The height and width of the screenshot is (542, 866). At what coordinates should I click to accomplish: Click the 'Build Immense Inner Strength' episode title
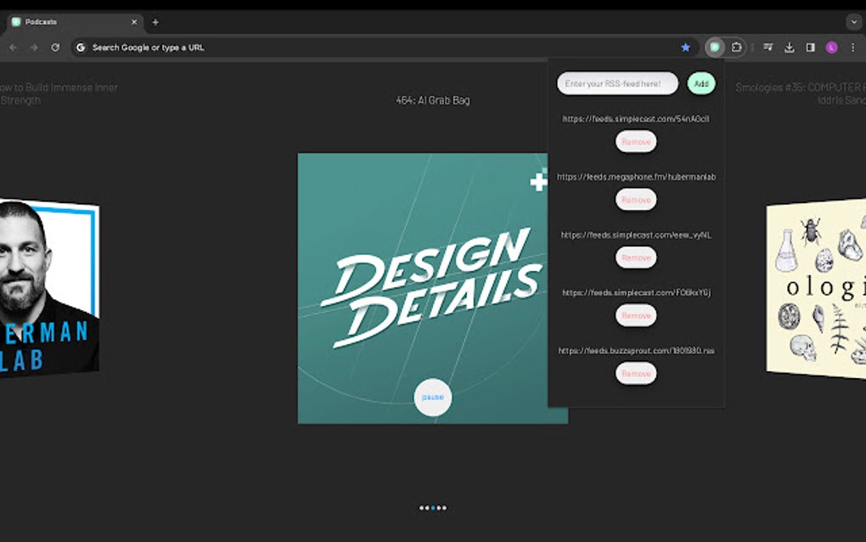(59, 94)
